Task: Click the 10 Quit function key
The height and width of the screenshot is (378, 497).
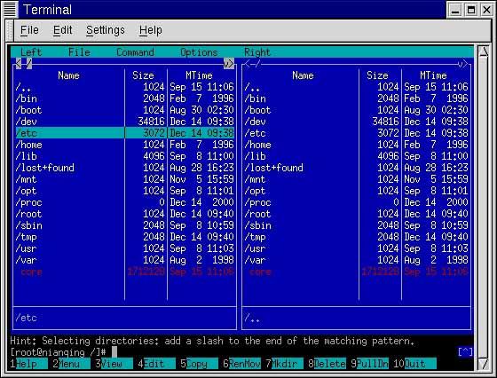Action: 415,364
